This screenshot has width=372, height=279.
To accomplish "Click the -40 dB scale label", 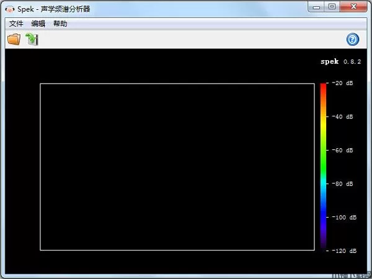I will (342, 117).
